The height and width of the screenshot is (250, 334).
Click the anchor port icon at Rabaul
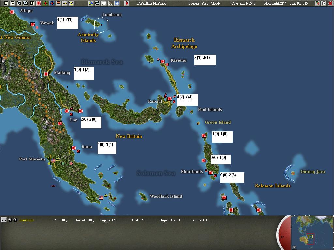(165, 96)
